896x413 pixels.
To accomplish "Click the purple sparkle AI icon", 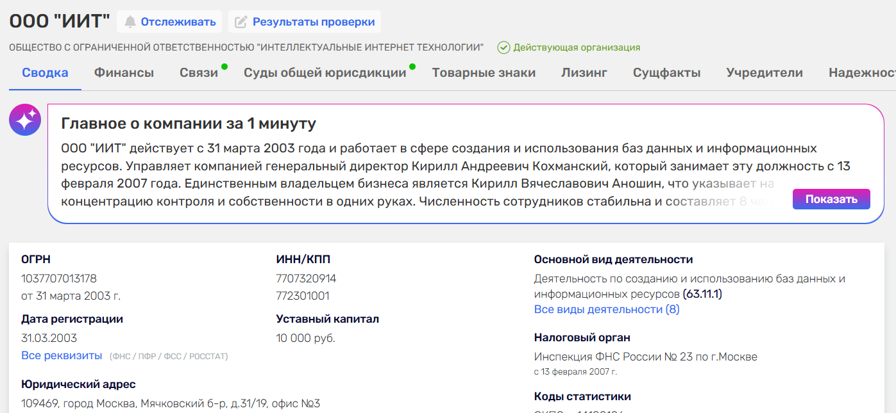I will click(x=25, y=120).
